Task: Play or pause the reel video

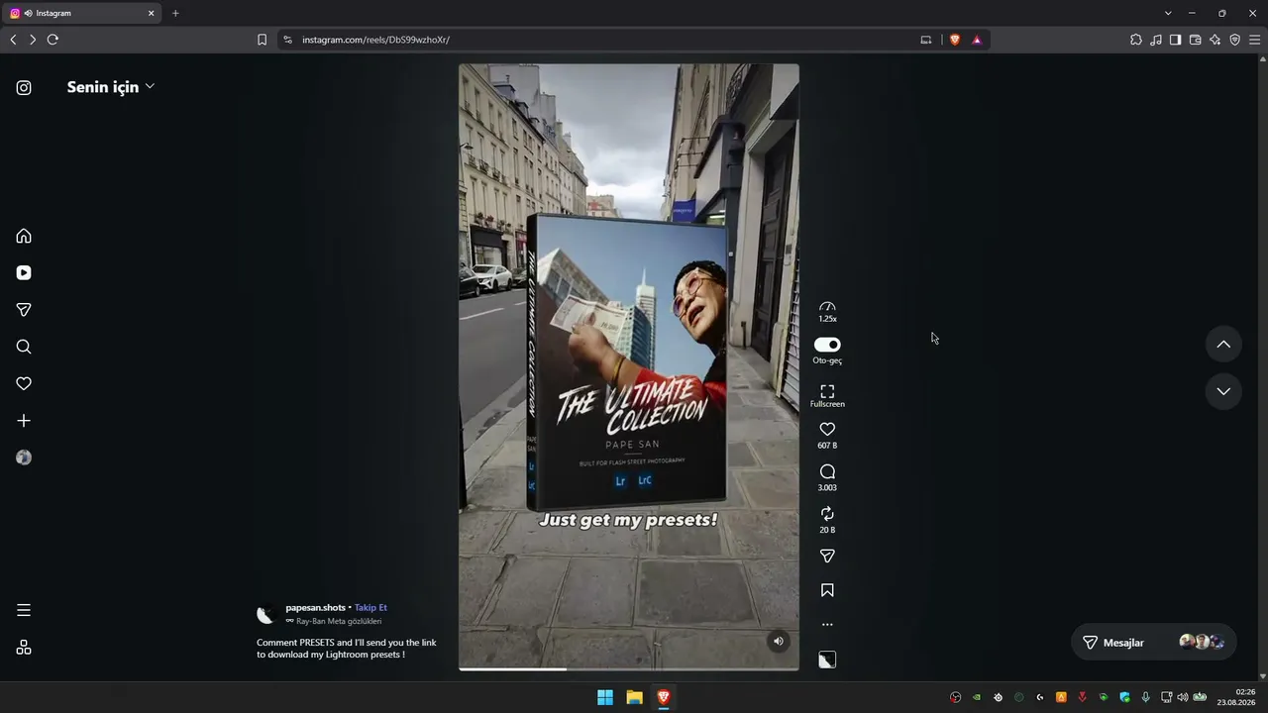Action: tap(629, 366)
